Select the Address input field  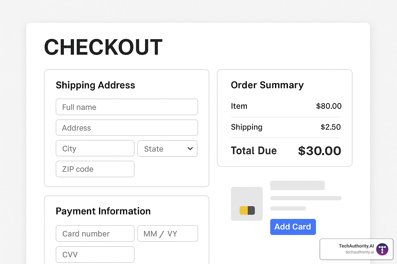(127, 128)
